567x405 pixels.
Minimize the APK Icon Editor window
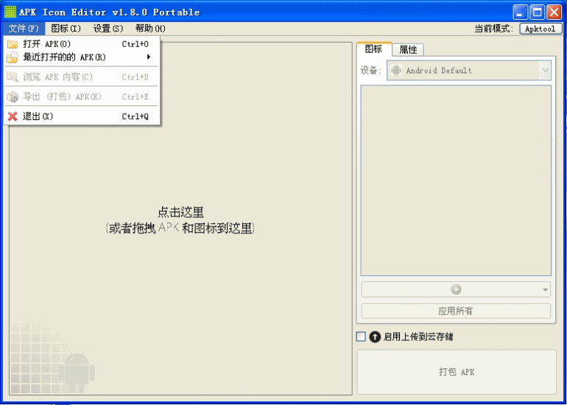tap(520, 13)
